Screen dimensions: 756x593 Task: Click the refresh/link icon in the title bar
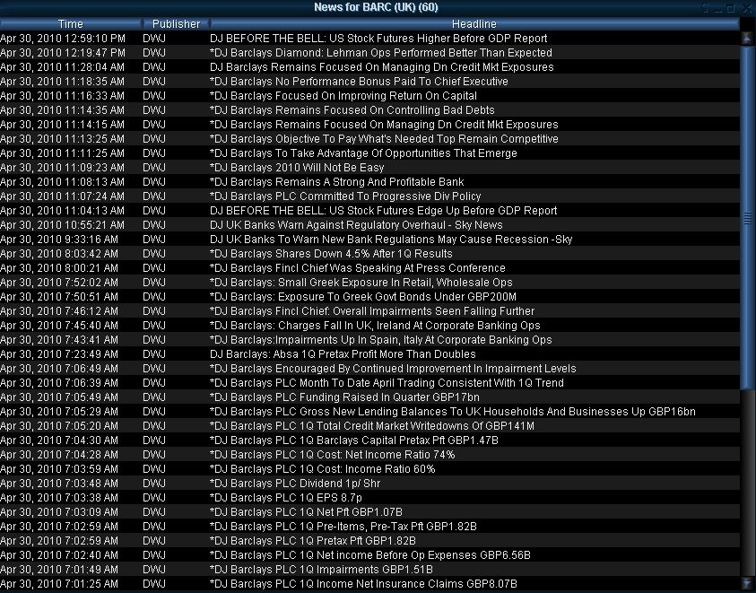click(x=706, y=8)
